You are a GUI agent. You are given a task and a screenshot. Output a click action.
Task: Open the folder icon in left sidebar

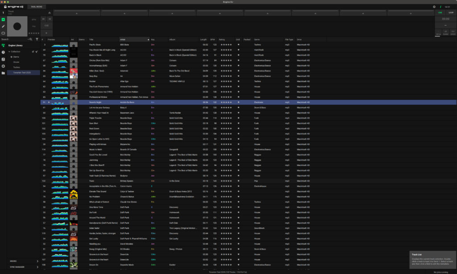3,73
